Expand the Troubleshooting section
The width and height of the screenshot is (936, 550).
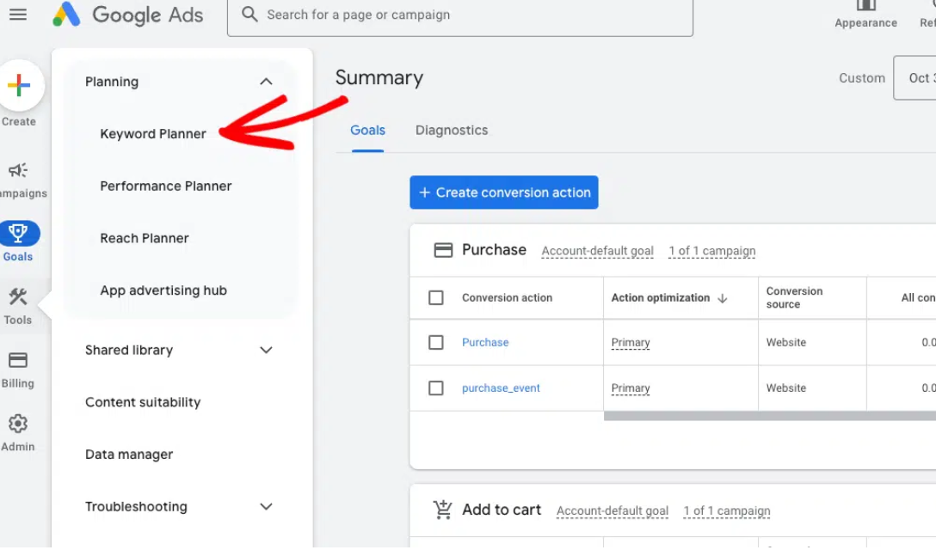266,507
